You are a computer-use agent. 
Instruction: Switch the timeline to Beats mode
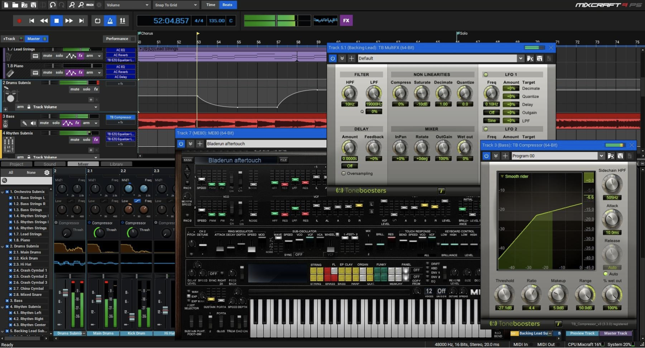227,5
